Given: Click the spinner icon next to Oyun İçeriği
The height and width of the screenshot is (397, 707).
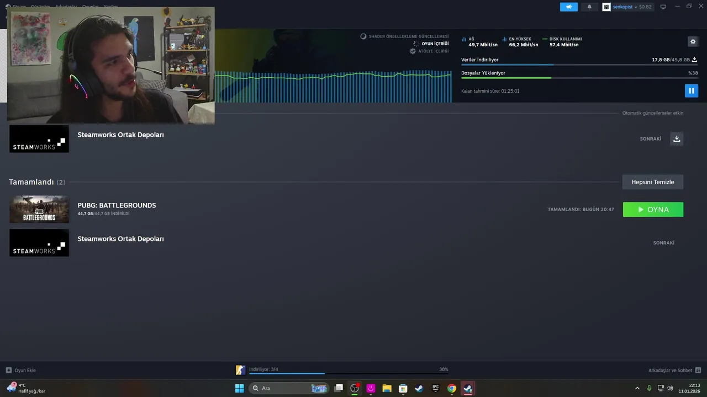Looking at the screenshot, I should 415,44.
